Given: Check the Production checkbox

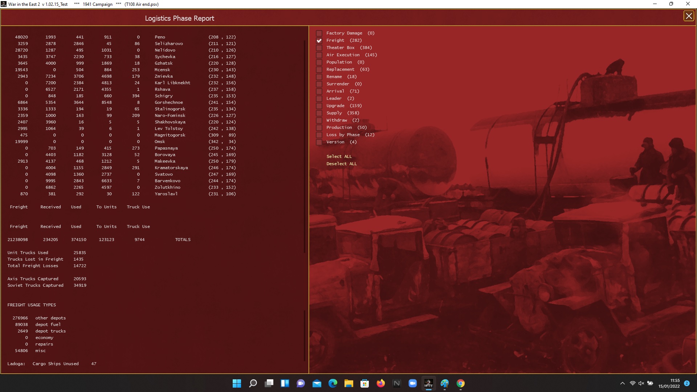Looking at the screenshot, I should (x=319, y=128).
